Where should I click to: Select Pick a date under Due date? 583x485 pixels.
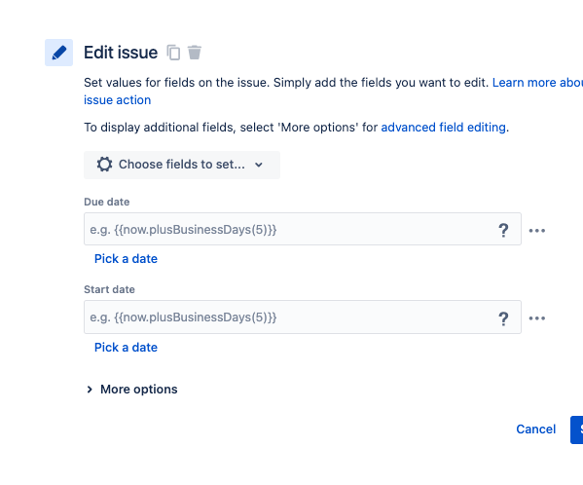coord(126,259)
